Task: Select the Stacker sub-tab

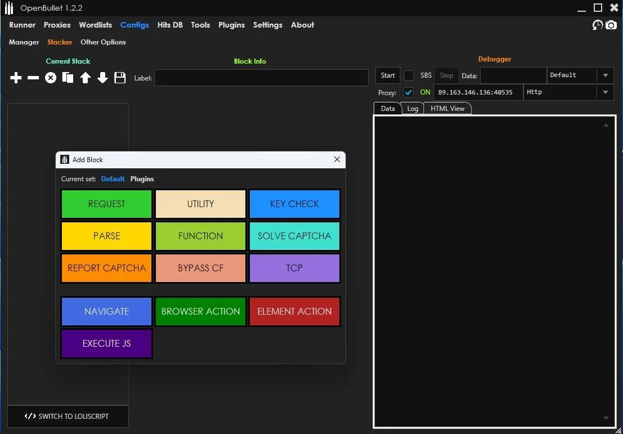Action: [x=60, y=42]
